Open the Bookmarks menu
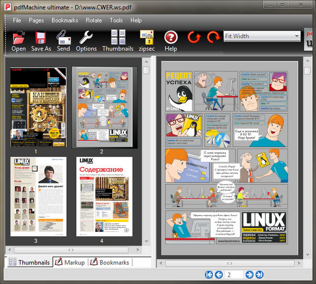This screenshot has height=284, width=316. click(x=65, y=20)
